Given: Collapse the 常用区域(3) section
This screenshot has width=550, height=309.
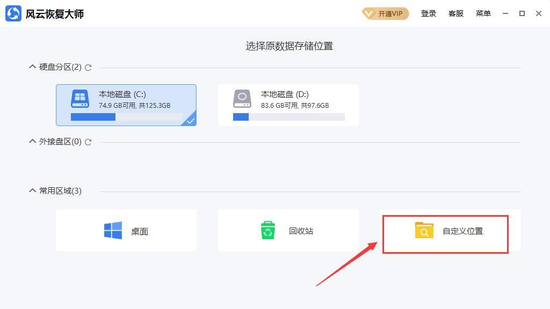Looking at the screenshot, I should click(x=32, y=190).
